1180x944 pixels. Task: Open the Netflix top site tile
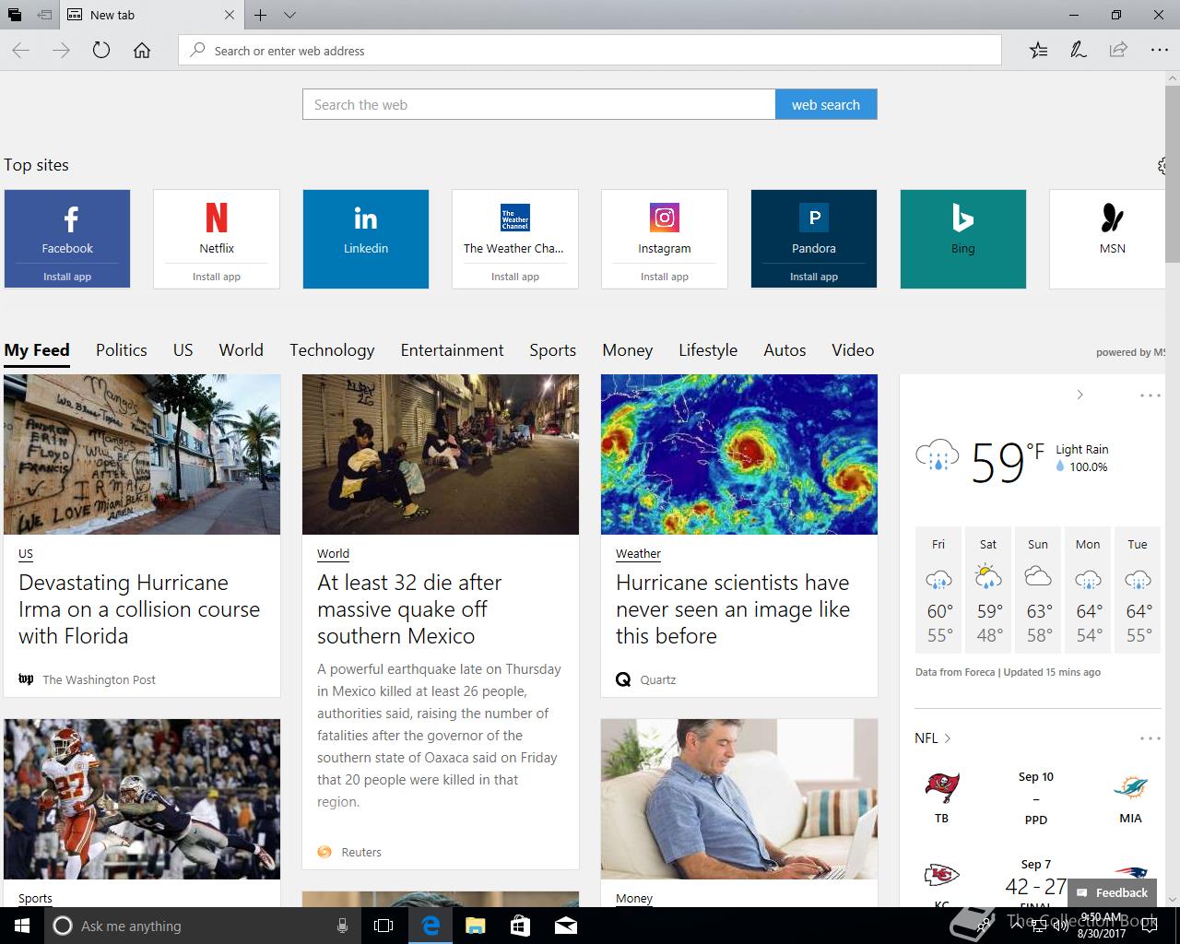217,239
